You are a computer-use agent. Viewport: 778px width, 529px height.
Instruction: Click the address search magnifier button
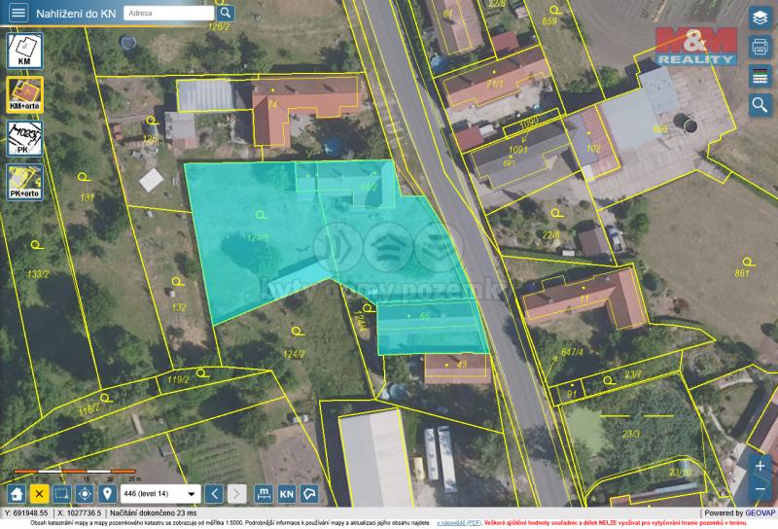click(226, 13)
